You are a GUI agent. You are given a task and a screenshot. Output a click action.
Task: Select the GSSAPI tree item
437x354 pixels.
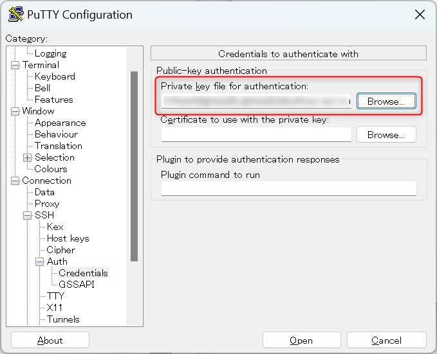(77, 285)
